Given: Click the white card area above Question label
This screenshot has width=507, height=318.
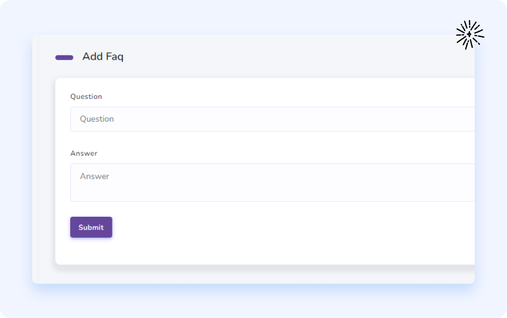Looking at the screenshot, I should pyautogui.click(x=264, y=85).
